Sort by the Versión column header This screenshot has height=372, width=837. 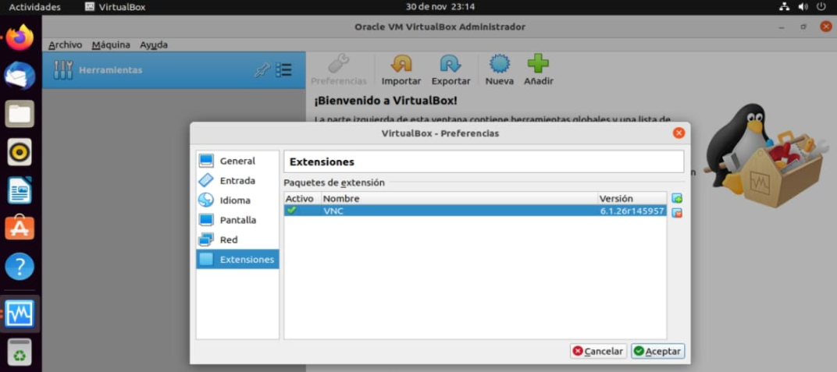point(632,199)
